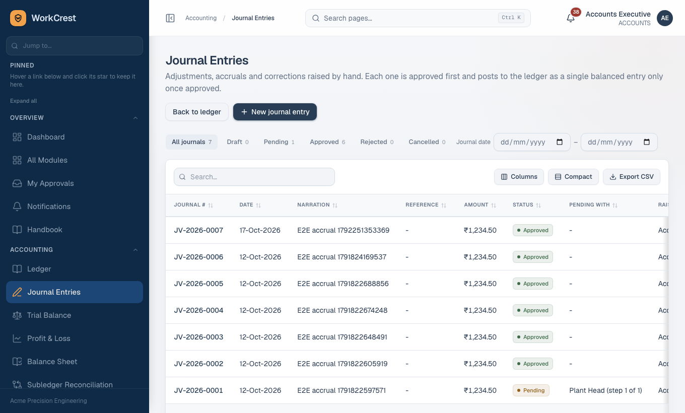Open the Notifications sidebar item
Viewport: 685px width, 413px height.
point(75,206)
